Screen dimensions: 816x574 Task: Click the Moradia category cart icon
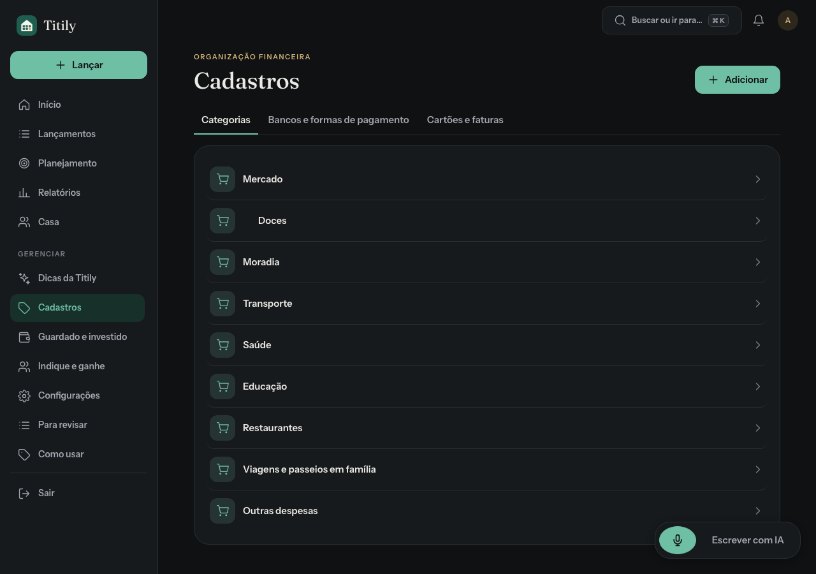(222, 262)
